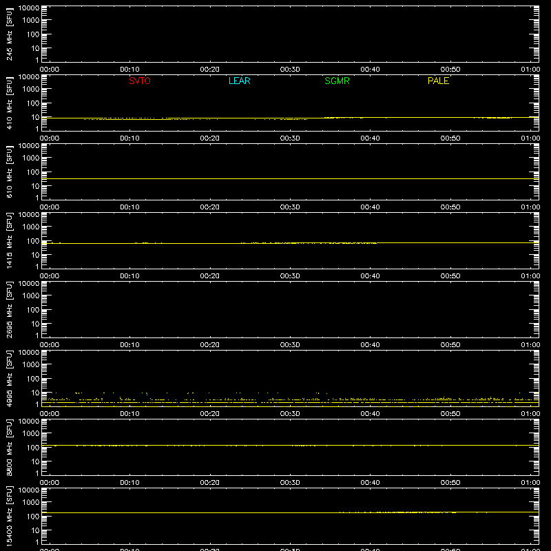Viewport: 551px width, 551px height.
Task: Select the 4995 MHz [SFU] axis label
Action: 9,378
